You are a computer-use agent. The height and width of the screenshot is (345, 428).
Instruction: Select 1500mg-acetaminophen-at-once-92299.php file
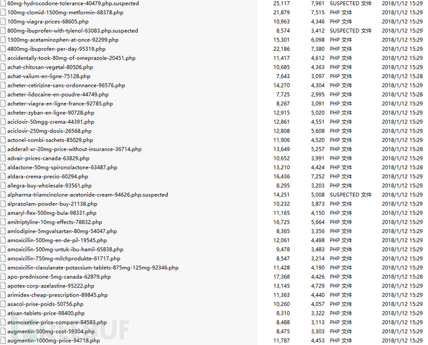click(63, 40)
